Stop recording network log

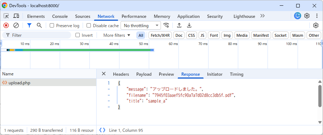click(x=6, y=25)
